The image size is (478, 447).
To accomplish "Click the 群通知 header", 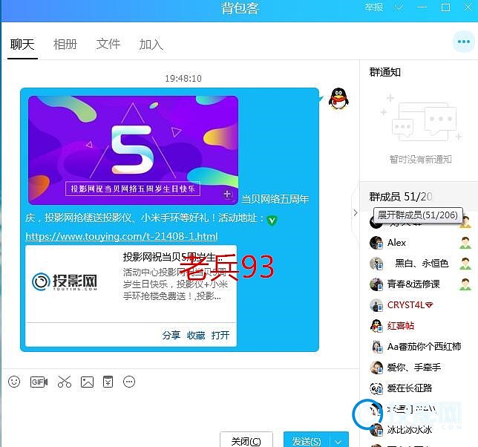I will pos(384,72).
